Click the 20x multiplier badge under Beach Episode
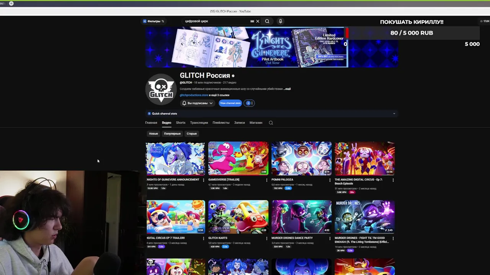Image resolution: width=490 pixels, height=275 pixels. pyautogui.click(x=352, y=192)
